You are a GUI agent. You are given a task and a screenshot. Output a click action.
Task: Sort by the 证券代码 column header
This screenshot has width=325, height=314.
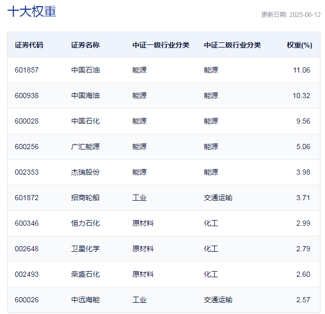point(29,45)
